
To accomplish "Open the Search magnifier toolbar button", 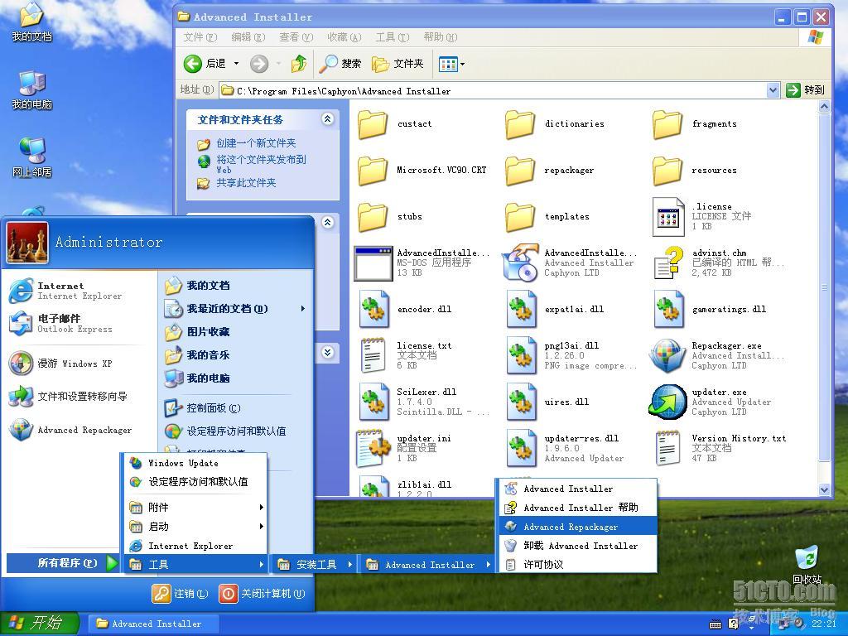I will 340,64.
